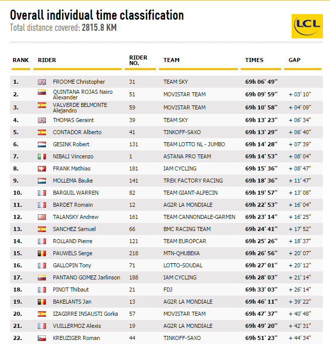Viewport: 330px width, 344px height.
Task: Click the British flag beside Froome Christopher
Action: pos(42,82)
